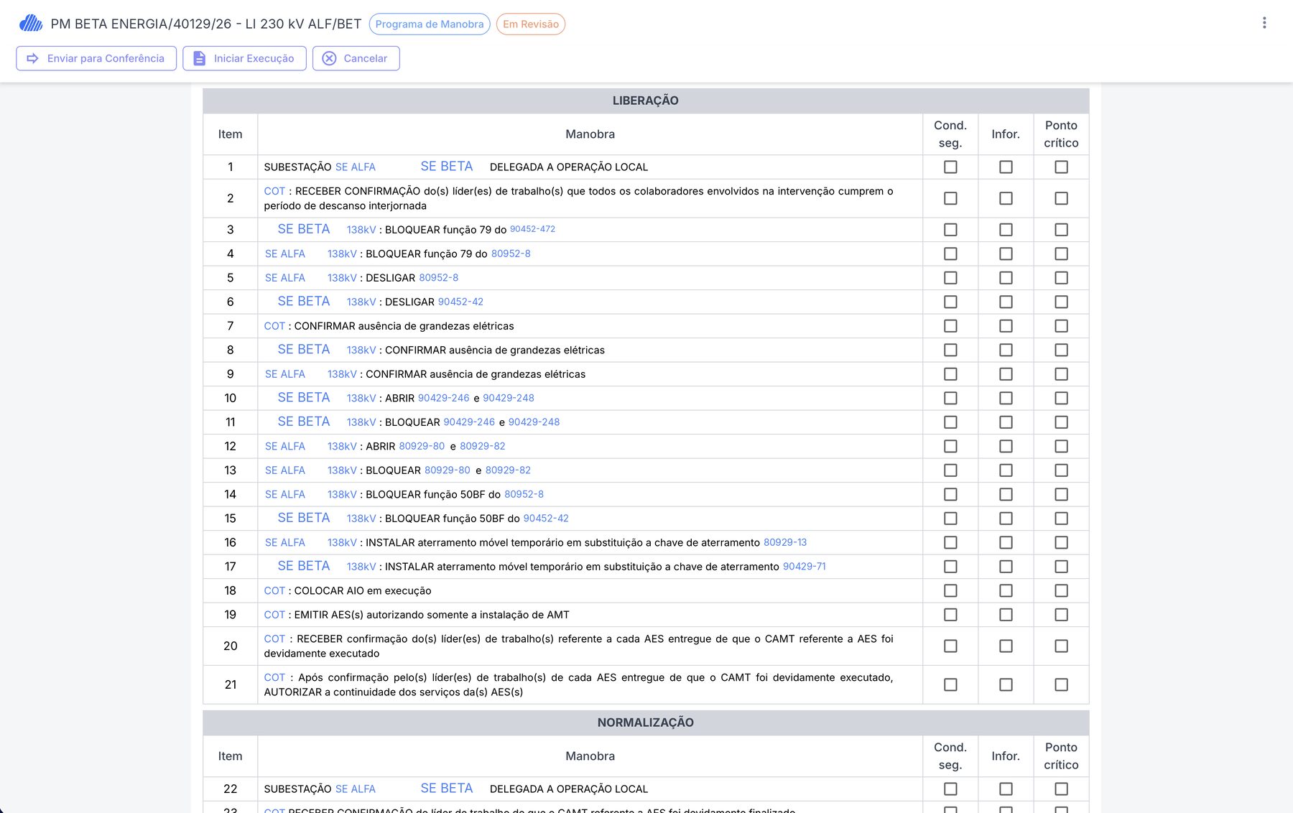Click the Ponto crítico header under LIBERAÇÃO
The image size is (1293, 813).
pos(1061,134)
